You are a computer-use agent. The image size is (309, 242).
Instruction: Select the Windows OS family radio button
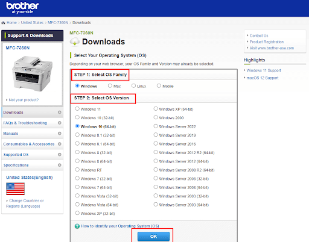coord(77,86)
